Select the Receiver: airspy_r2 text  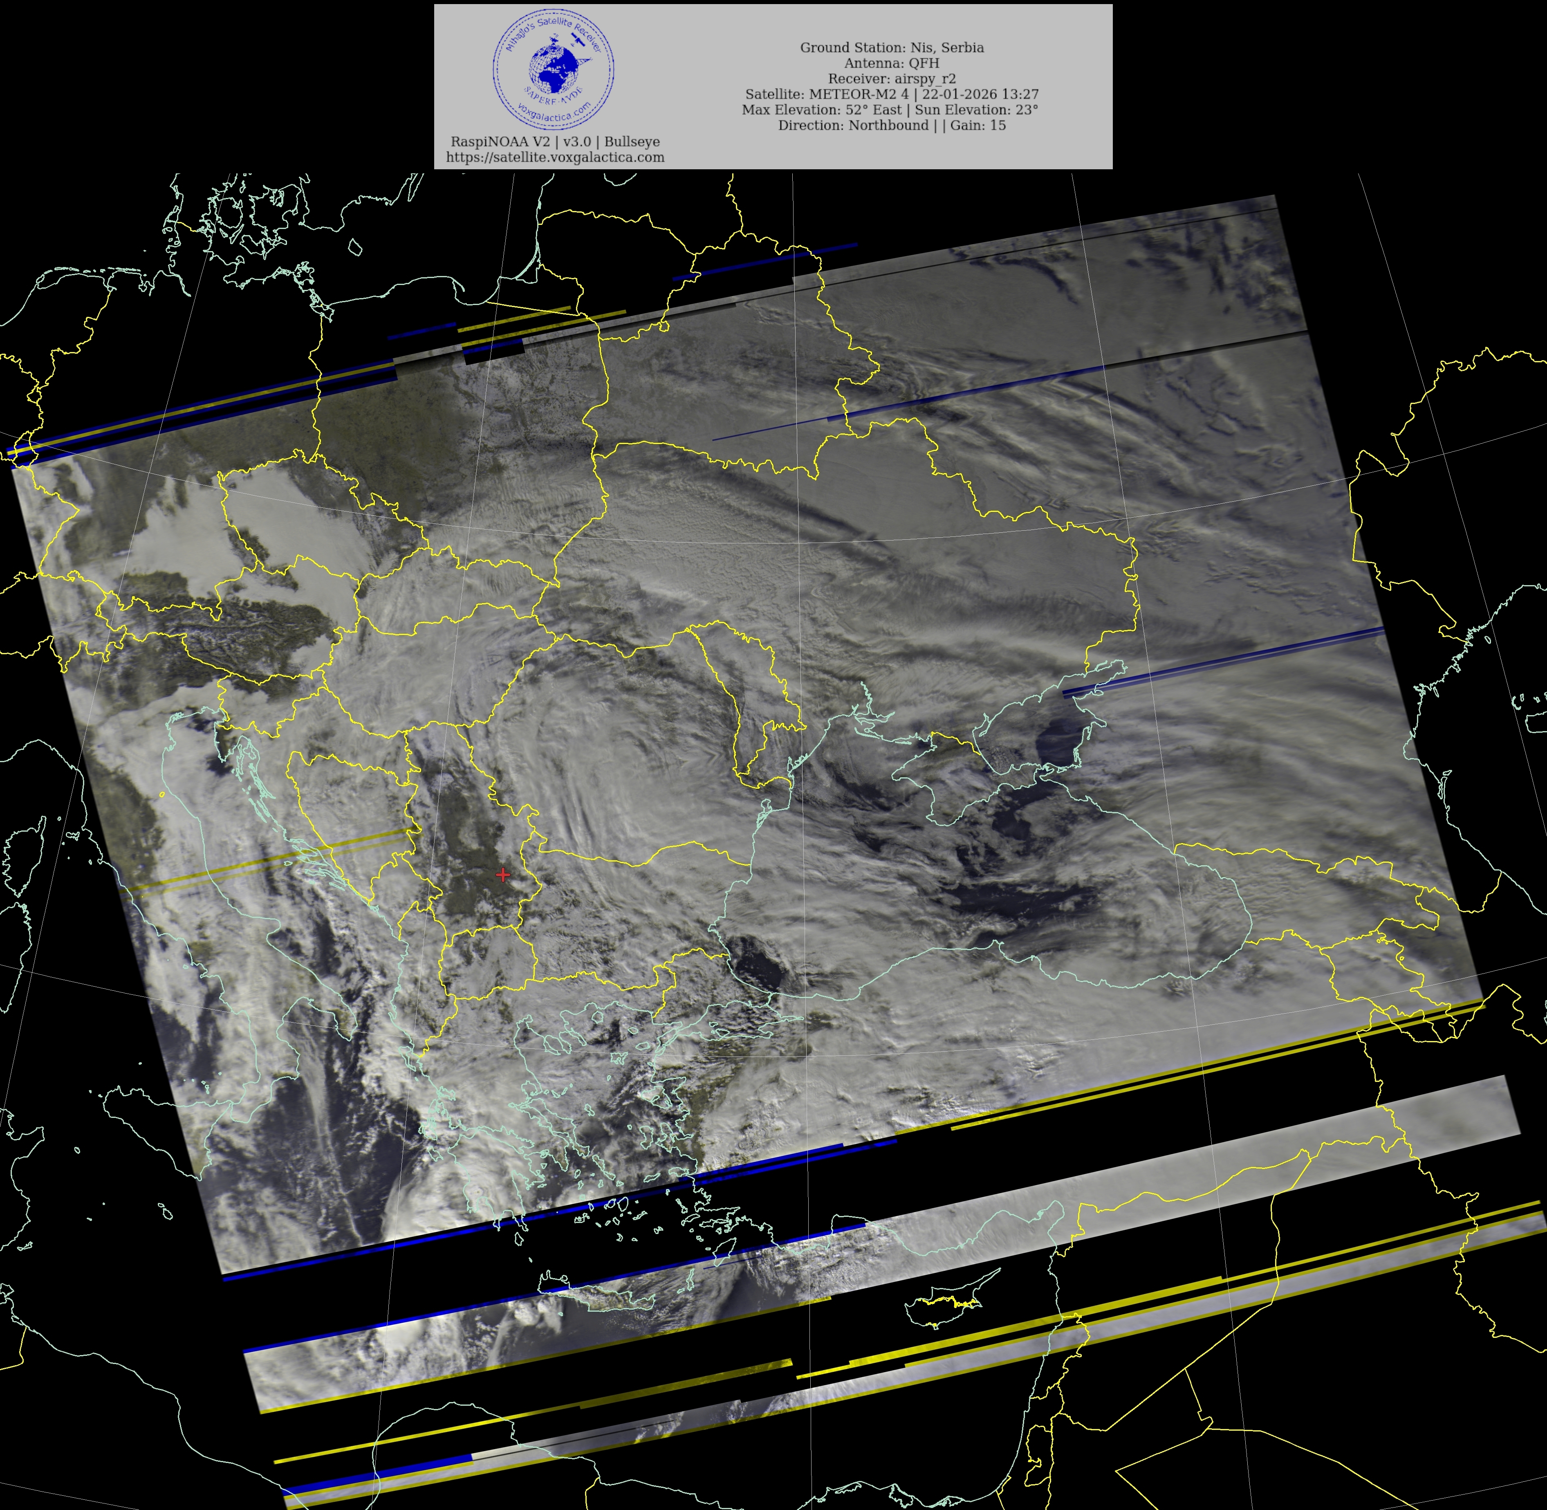[891, 79]
